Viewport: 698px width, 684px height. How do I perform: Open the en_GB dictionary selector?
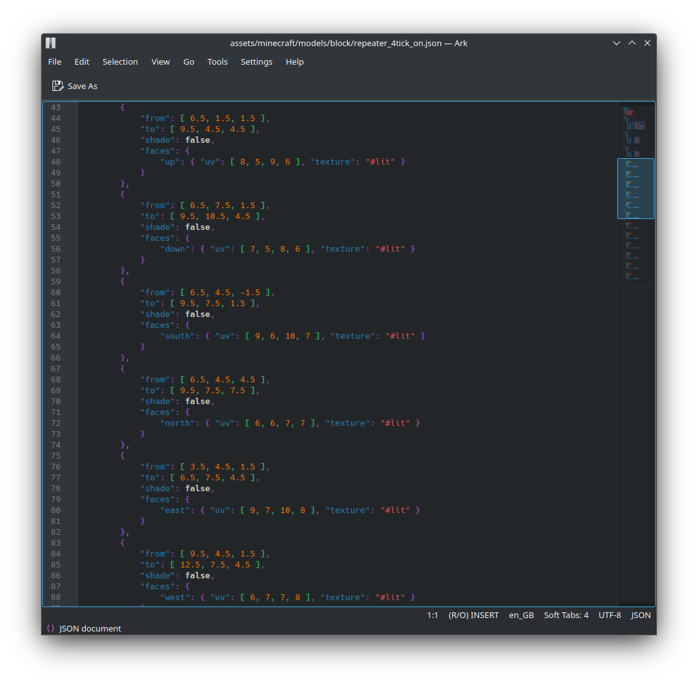[x=521, y=615]
